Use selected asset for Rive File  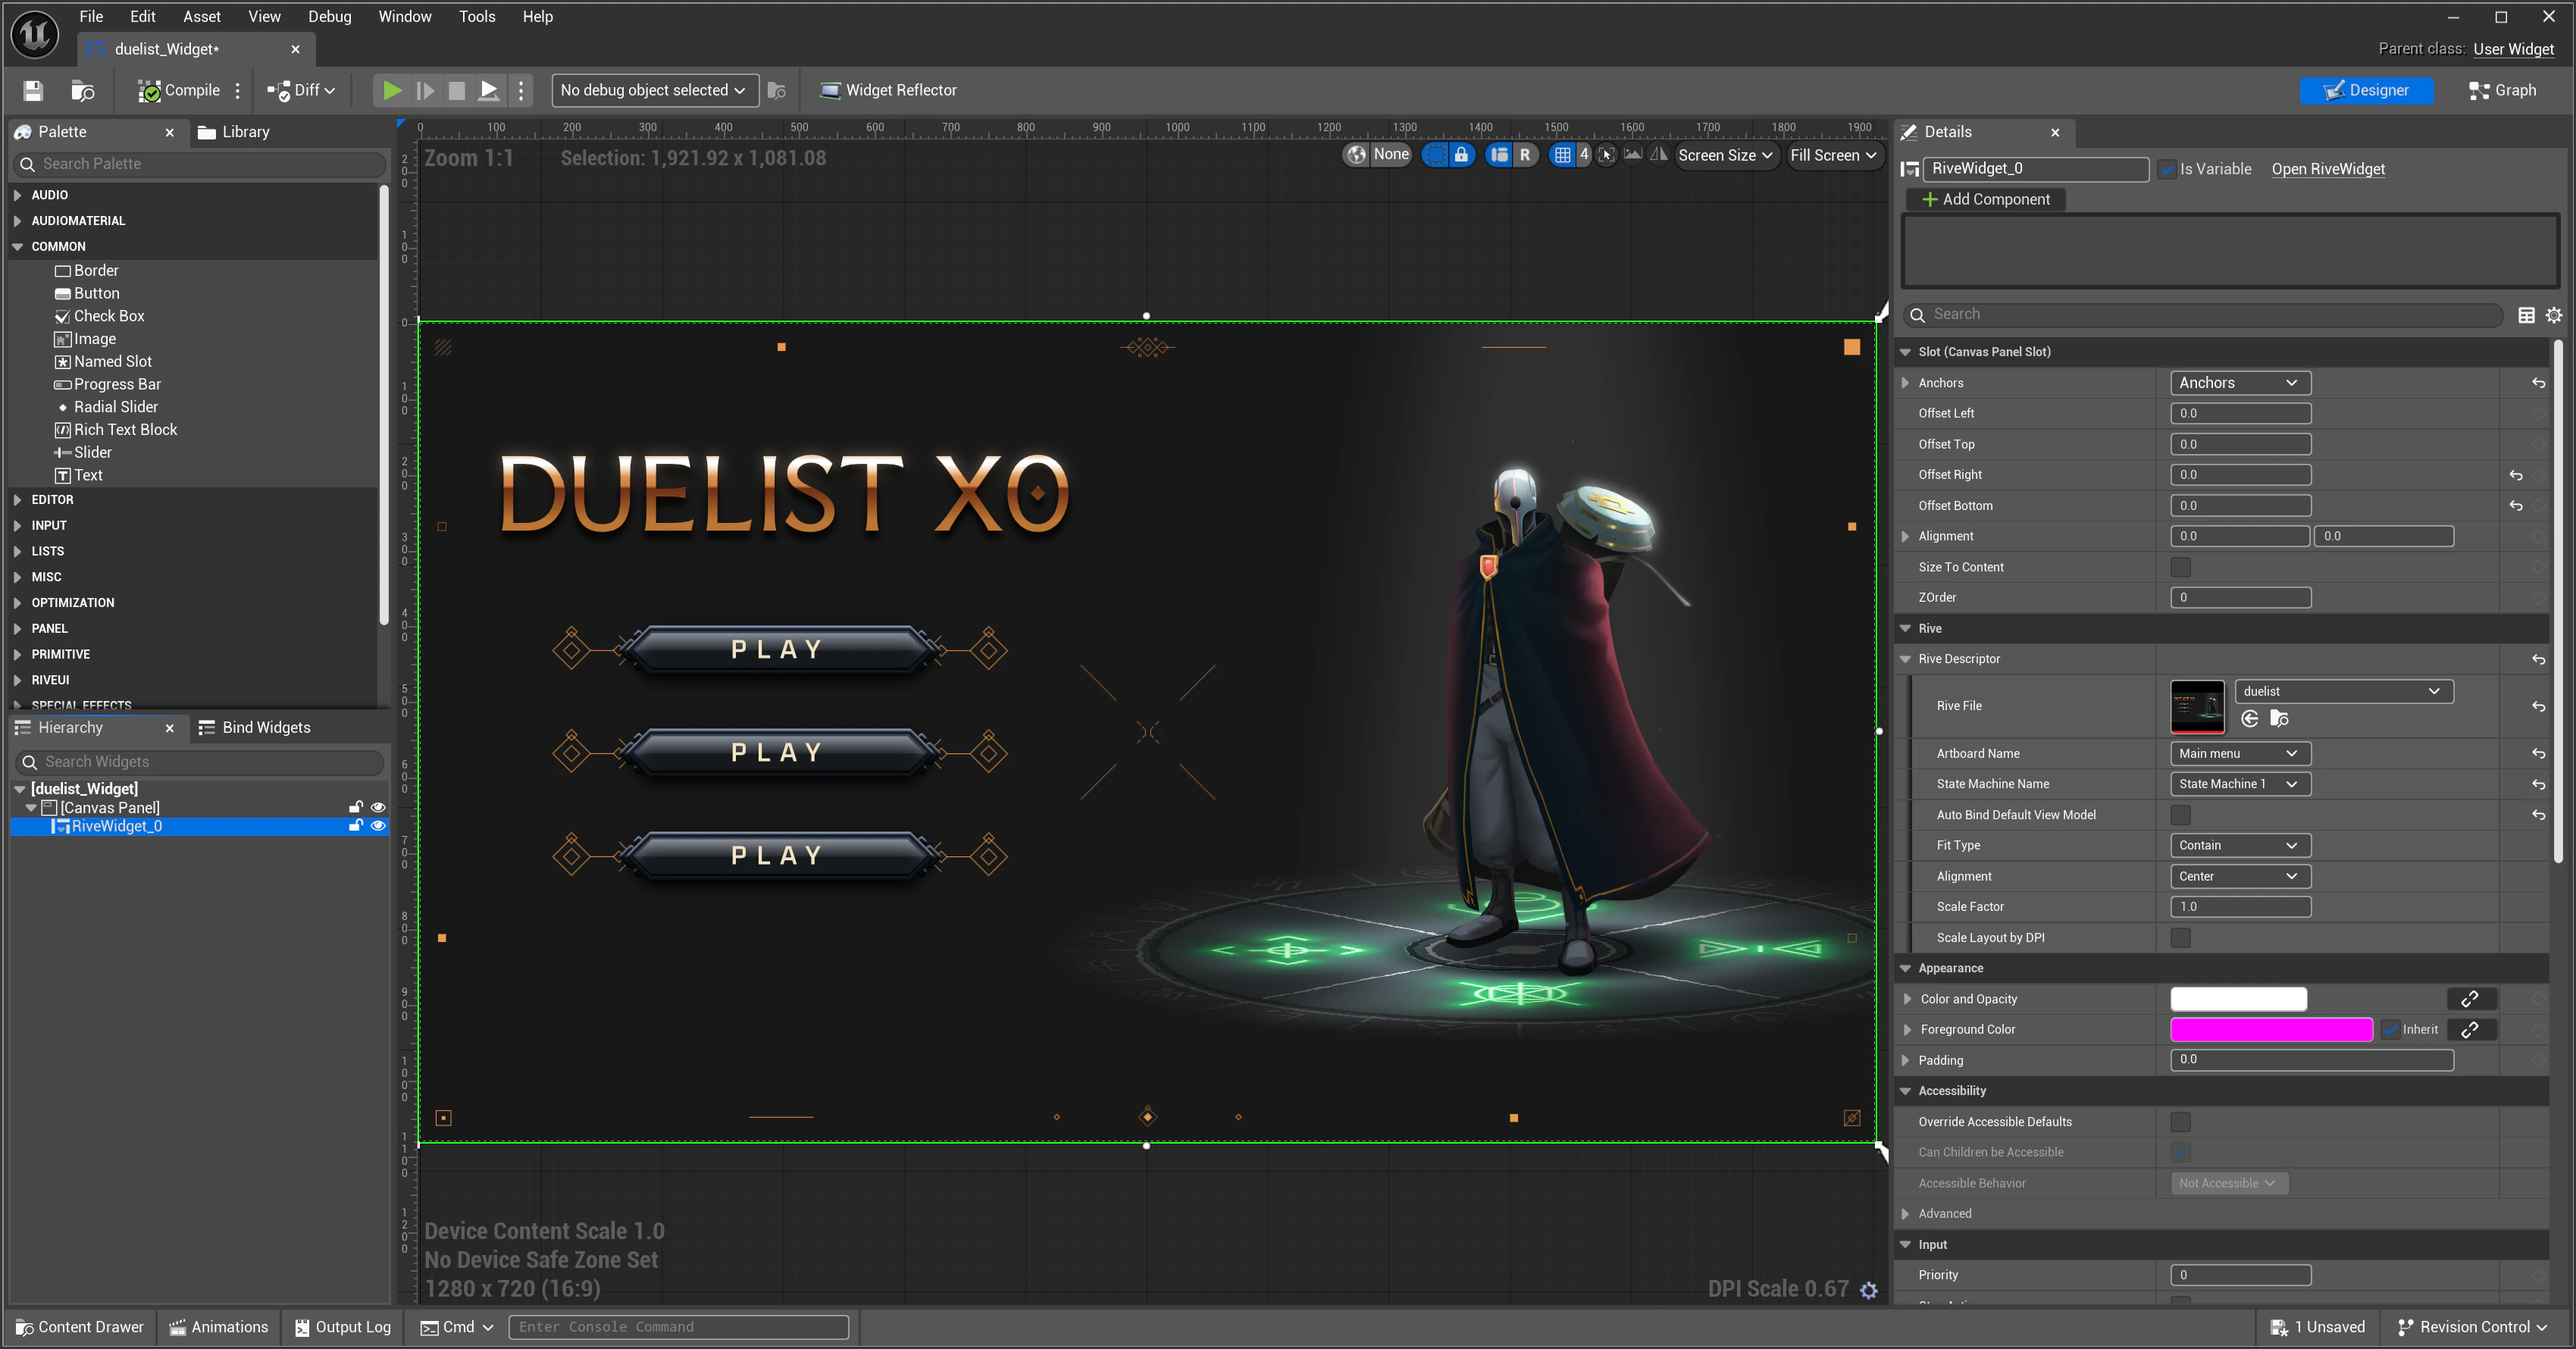coord(2250,718)
